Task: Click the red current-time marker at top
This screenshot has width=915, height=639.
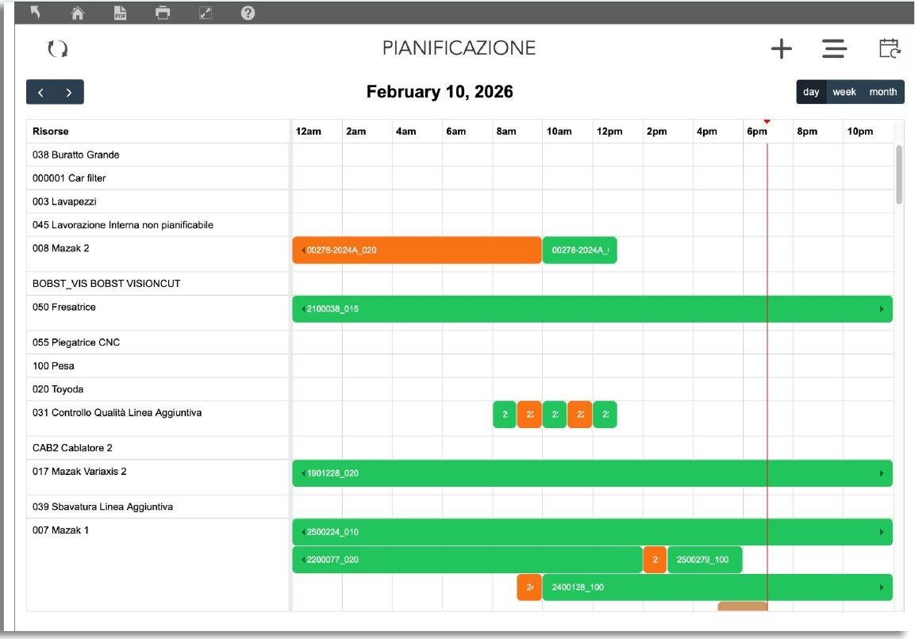Action: [767, 122]
